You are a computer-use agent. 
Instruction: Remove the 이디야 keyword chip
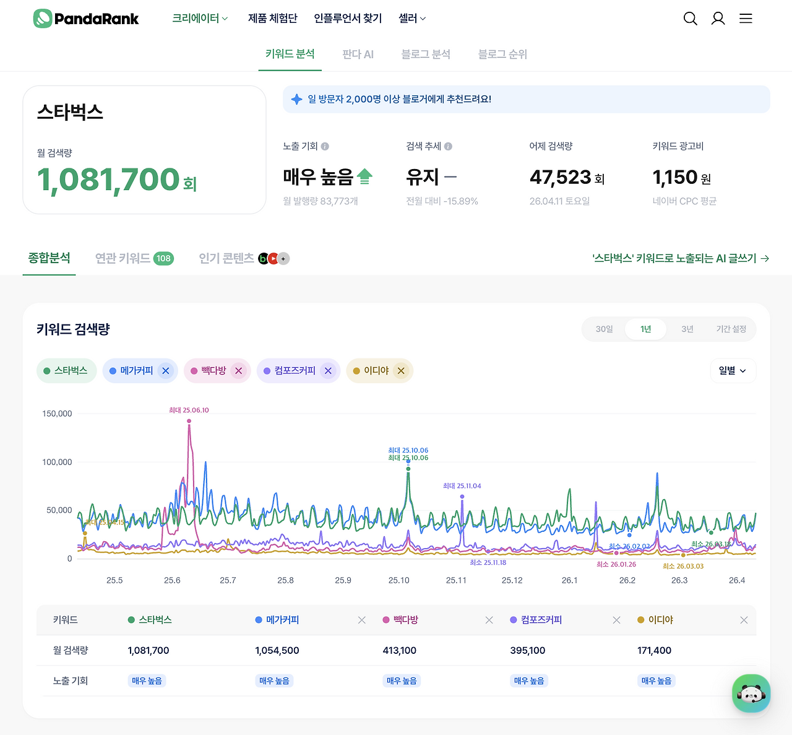[401, 370]
